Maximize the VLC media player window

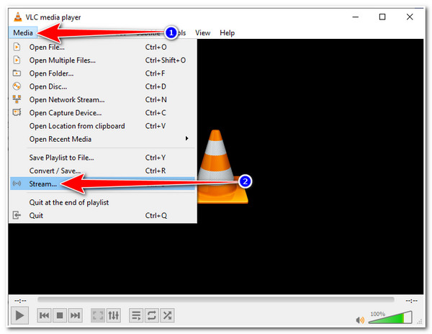[382, 17]
